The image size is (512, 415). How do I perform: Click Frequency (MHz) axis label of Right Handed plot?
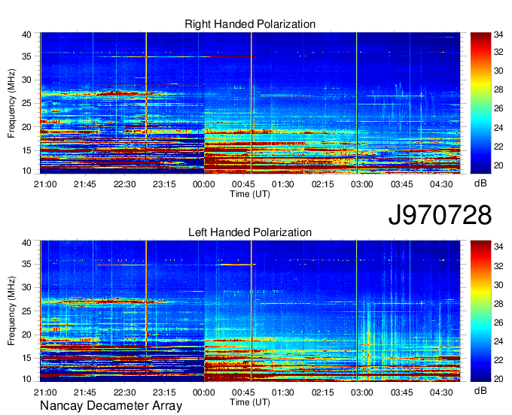[11, 103]
